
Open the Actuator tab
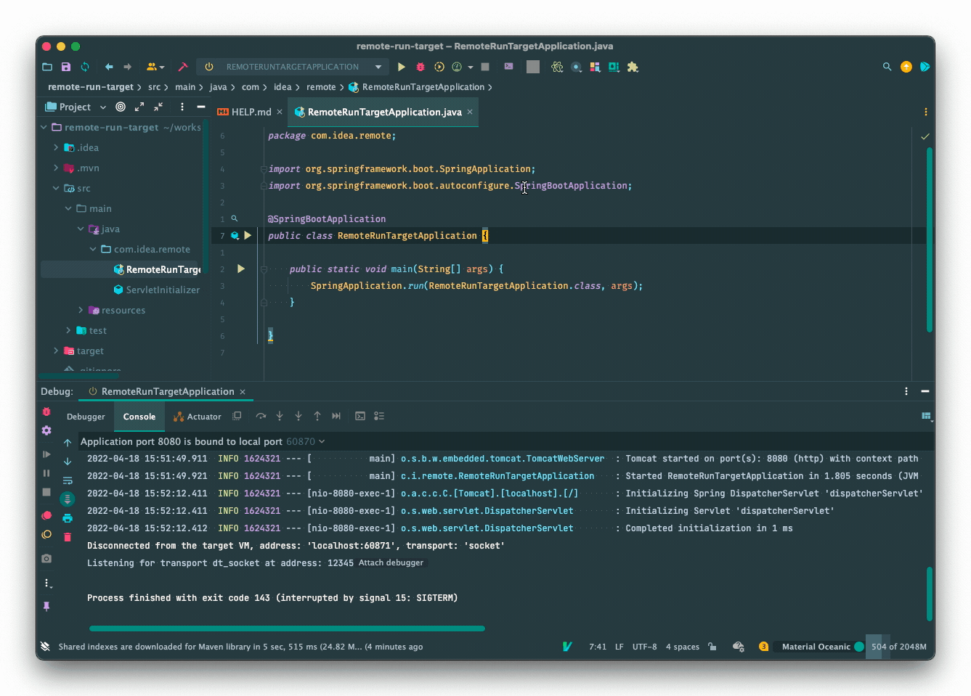(197, 417)
